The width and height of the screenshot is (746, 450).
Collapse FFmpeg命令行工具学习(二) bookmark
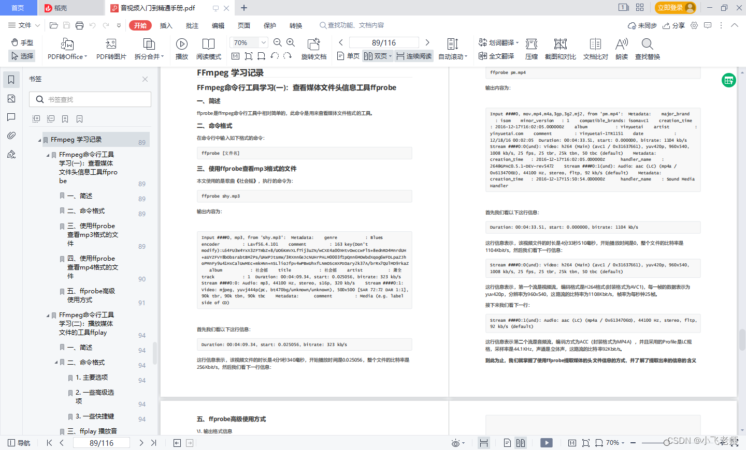coord(48,316)
